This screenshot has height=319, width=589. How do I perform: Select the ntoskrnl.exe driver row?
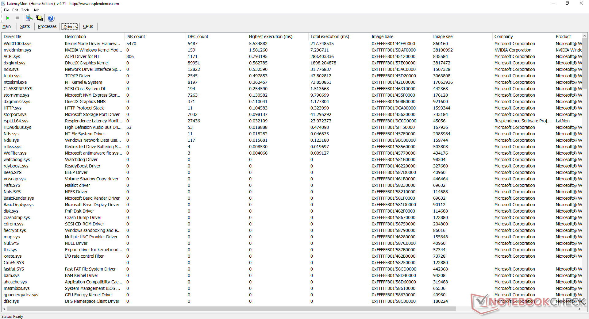(x=292, y=82)
